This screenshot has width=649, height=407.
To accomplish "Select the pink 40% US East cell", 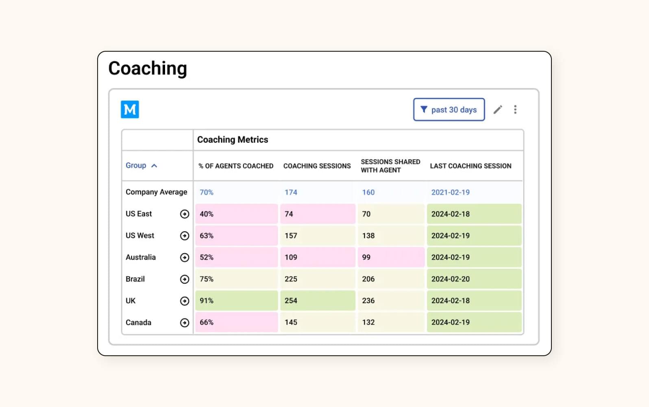I will [236, 214].
